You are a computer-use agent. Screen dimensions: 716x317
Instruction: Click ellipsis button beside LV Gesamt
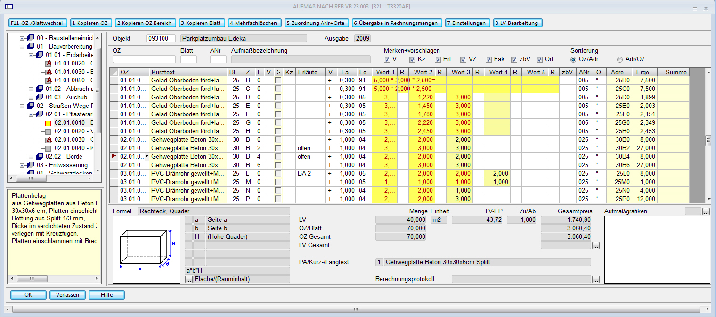point(596,245)
